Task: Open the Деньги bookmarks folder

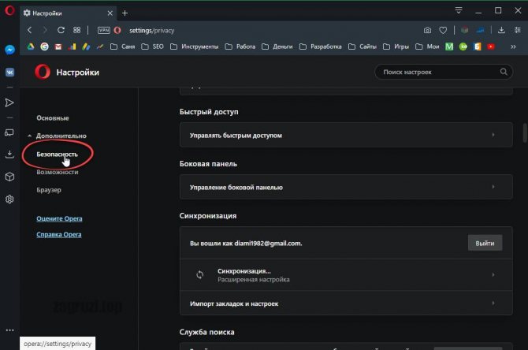Action: click(277, 47)
